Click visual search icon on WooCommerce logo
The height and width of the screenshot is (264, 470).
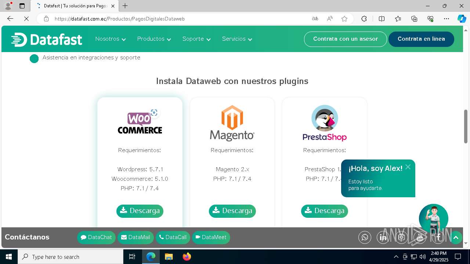click(154, 113)
